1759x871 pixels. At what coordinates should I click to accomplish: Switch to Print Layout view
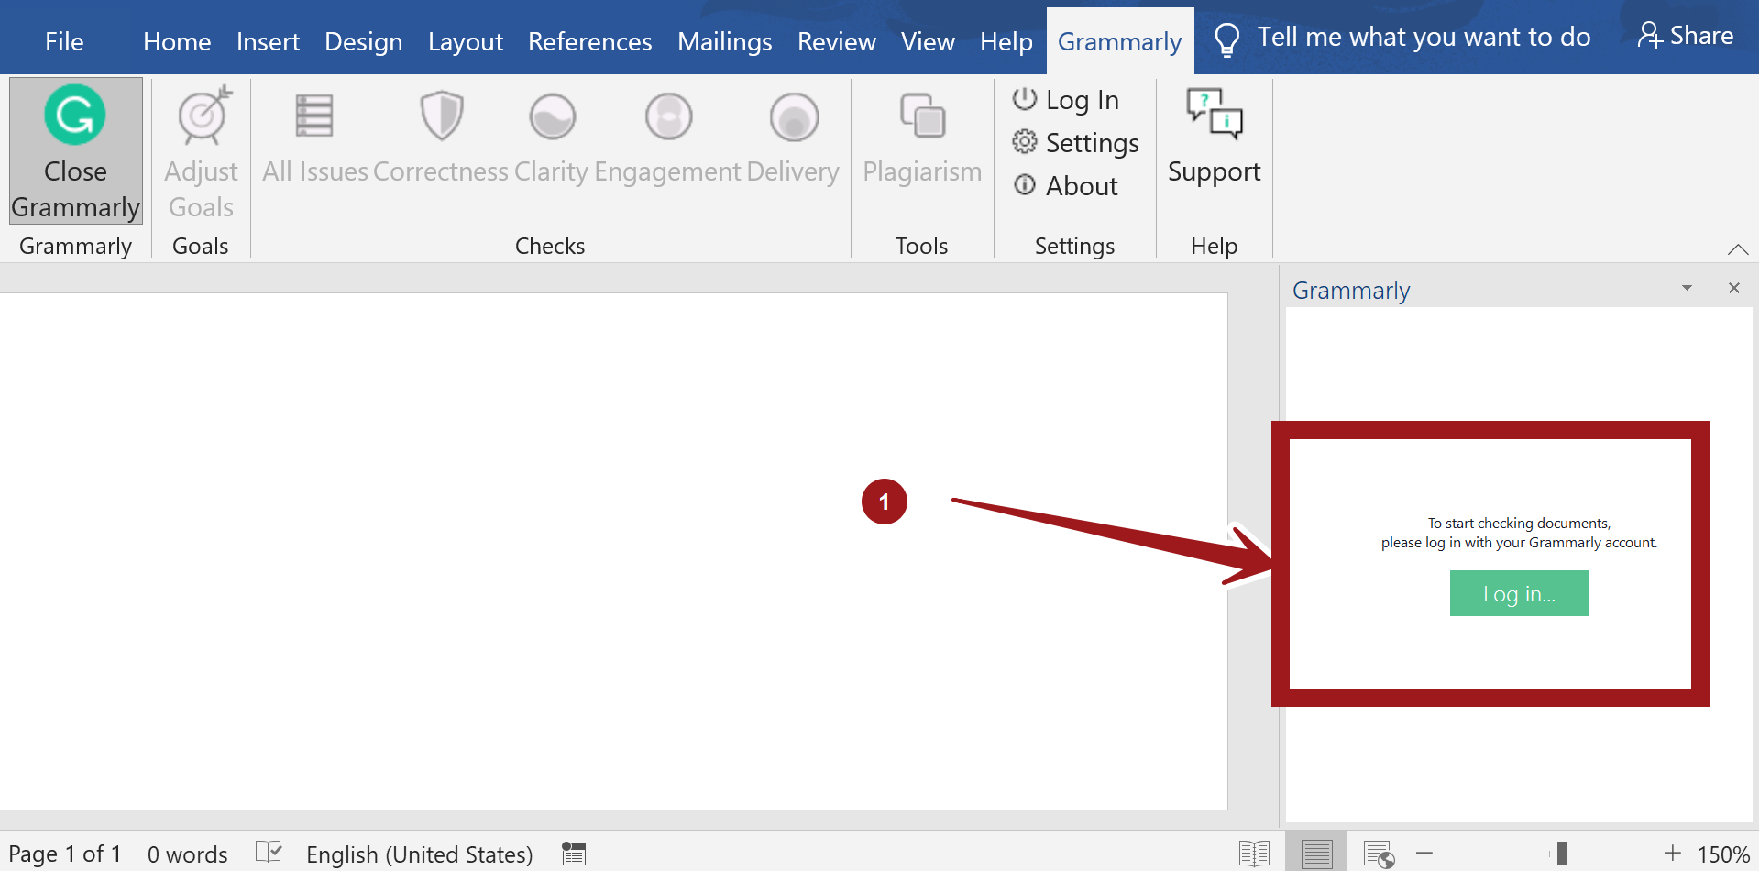coord(1316,853)
